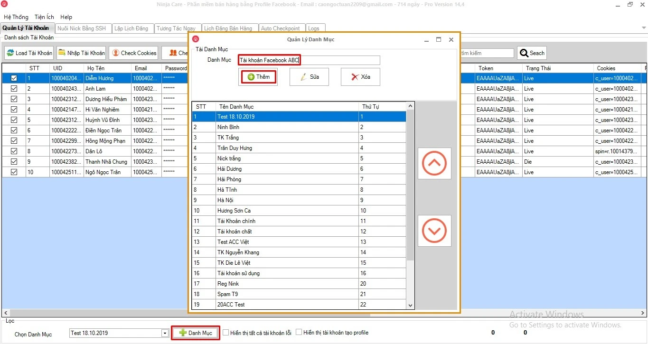Uncheck the checkbox for Huỳnh Vũ Đình row
The image size is (648, 344).
coord(14,120)
